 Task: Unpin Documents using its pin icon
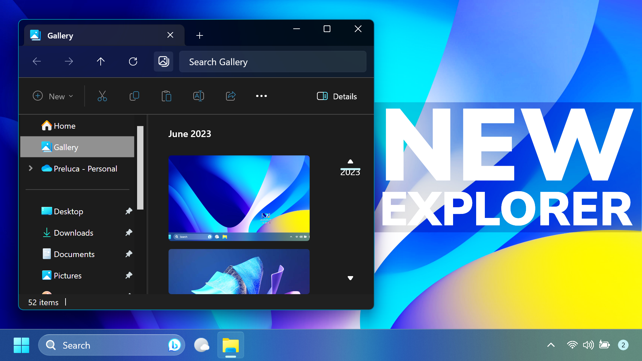pyautogui.click(x=129, y=254)
